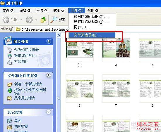Click the slideshow icon beside 作为幻灯片查看
The width and height of the screenshot is (161, 132).
(10, 50)
